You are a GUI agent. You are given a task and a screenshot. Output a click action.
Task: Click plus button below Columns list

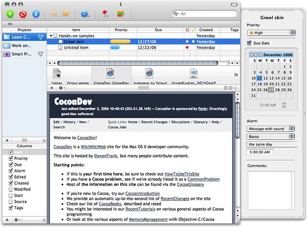[7, 220]
